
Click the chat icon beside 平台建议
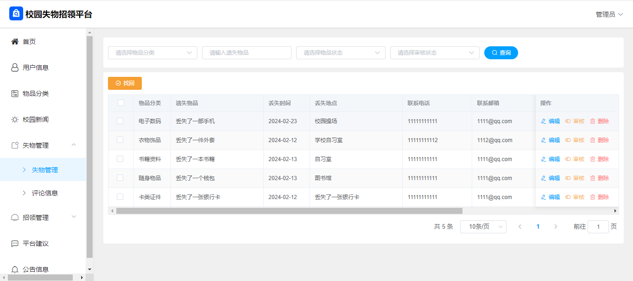coord(15,244)
